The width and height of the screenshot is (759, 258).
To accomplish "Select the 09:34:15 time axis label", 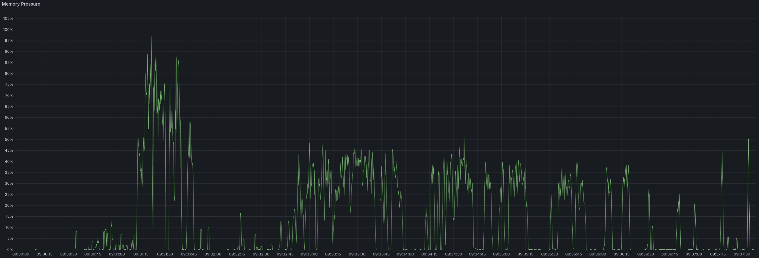I will 429,254.
